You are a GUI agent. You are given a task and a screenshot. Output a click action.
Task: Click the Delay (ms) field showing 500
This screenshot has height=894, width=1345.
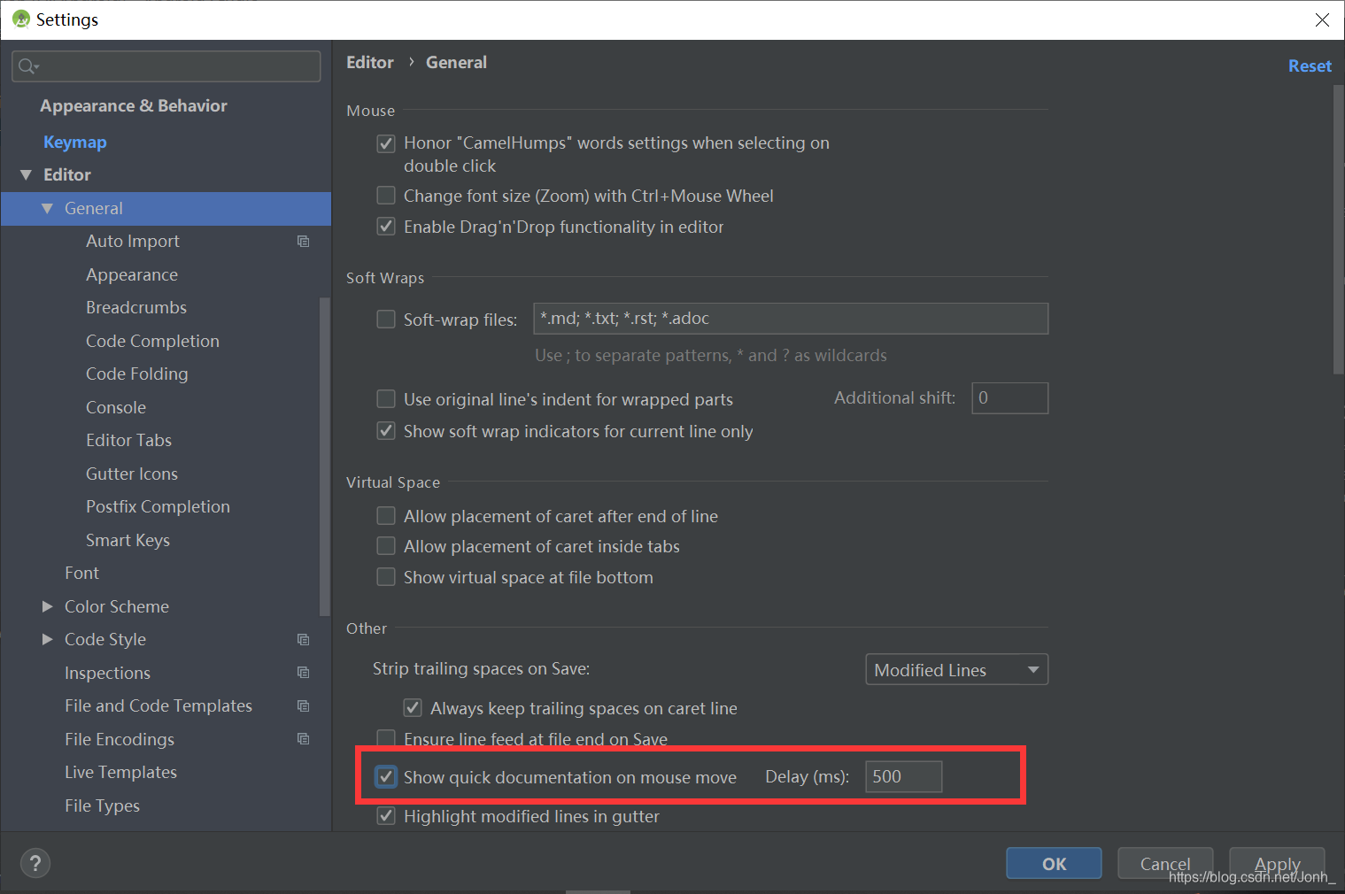(x=904, y=776)
